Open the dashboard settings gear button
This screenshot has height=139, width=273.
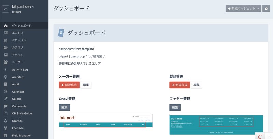(267, 9)
